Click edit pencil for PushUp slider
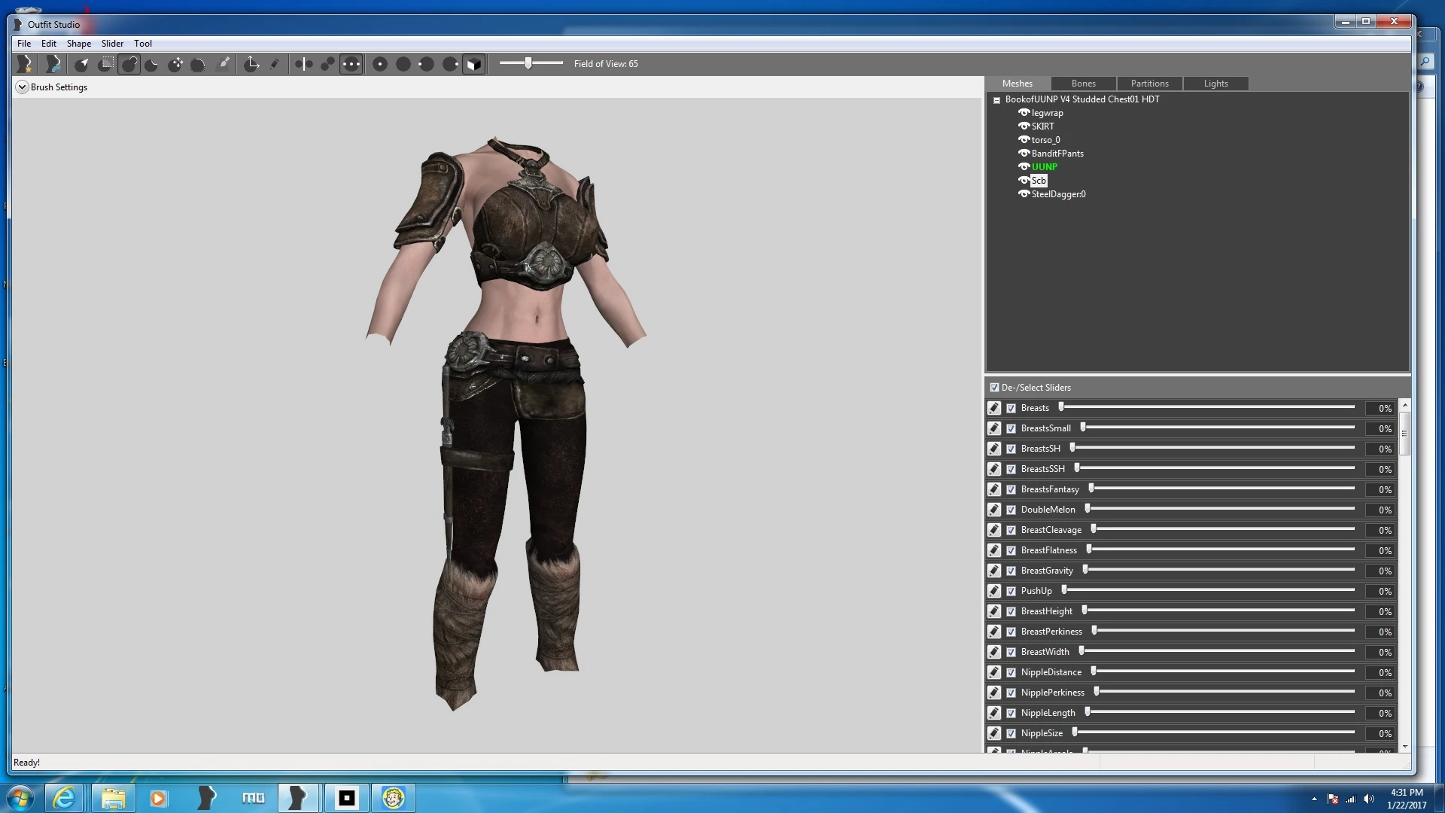This screenshot has width=1445, height=813. [x=994, y=591]
